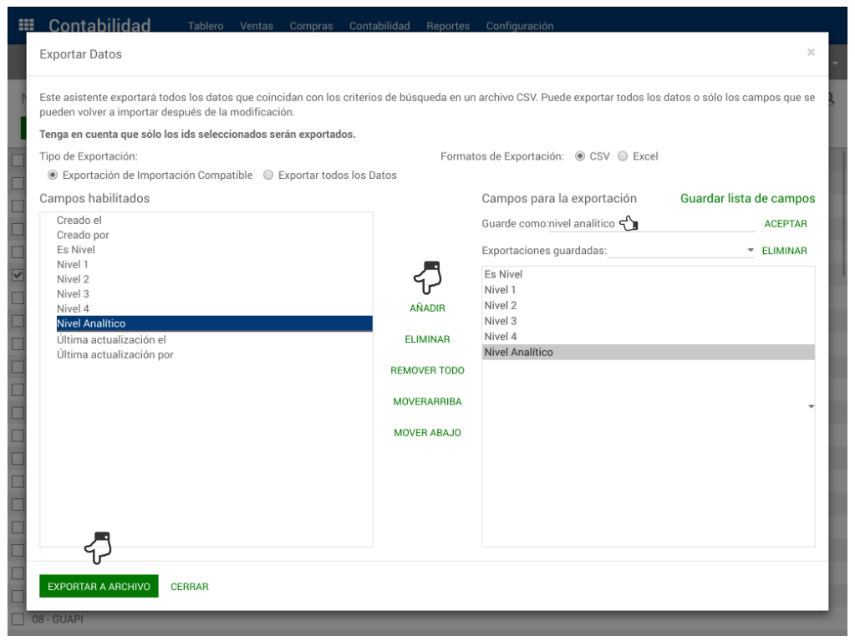Select Nivel 3 in Campos habilitados list
Screen dimensions: 855x641
pos(74,294)
